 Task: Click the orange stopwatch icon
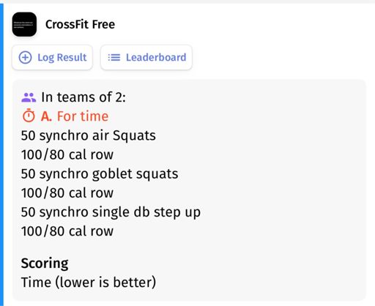(29, 116)
